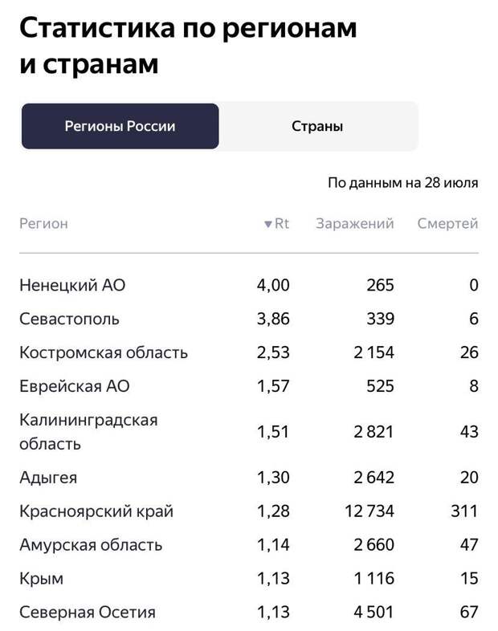The height and width of the screenshot is (631, 498).
Task: Select the Ненецкий АО row
Action: (249, 285)
